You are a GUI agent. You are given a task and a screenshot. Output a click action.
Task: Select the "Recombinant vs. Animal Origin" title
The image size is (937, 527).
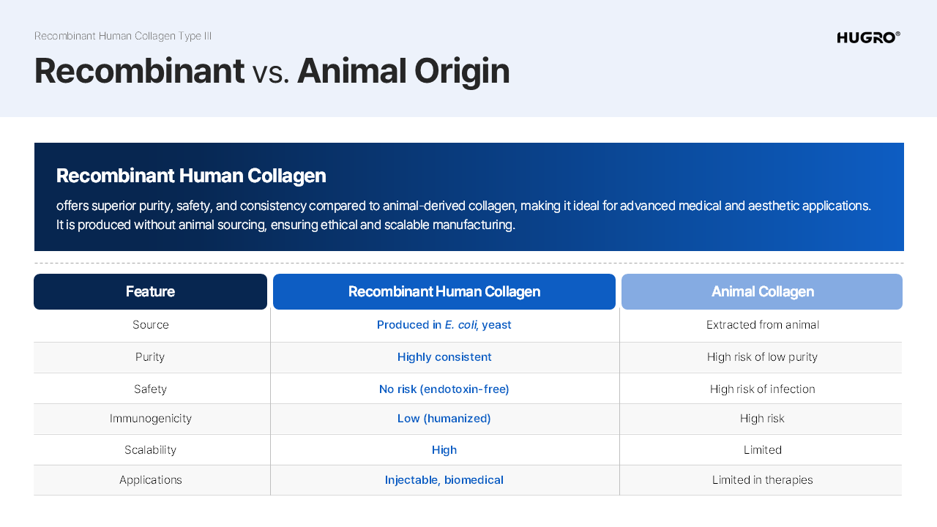click(272, 71)
